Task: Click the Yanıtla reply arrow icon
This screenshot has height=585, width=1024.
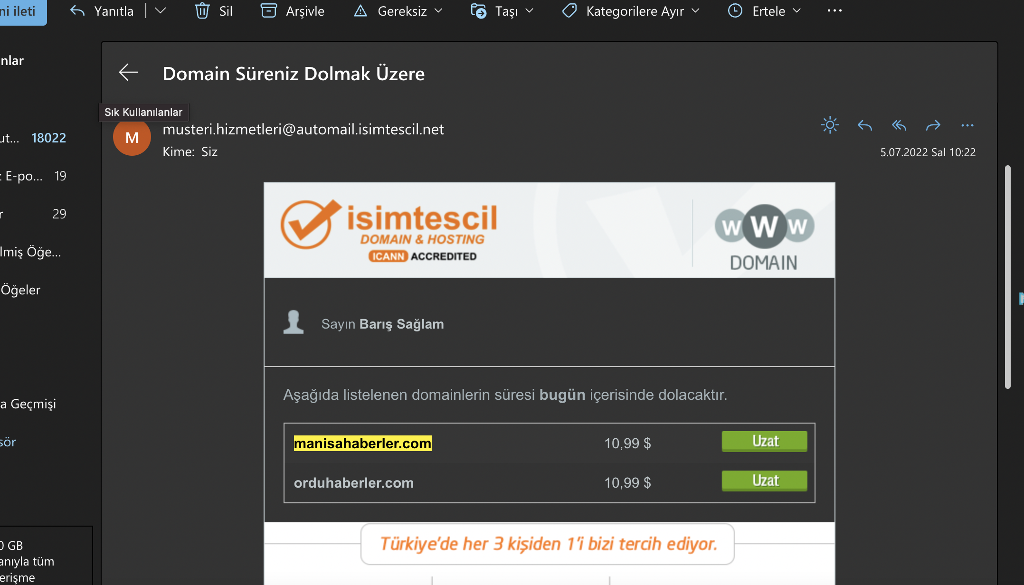Action: [x=77, y=11]
